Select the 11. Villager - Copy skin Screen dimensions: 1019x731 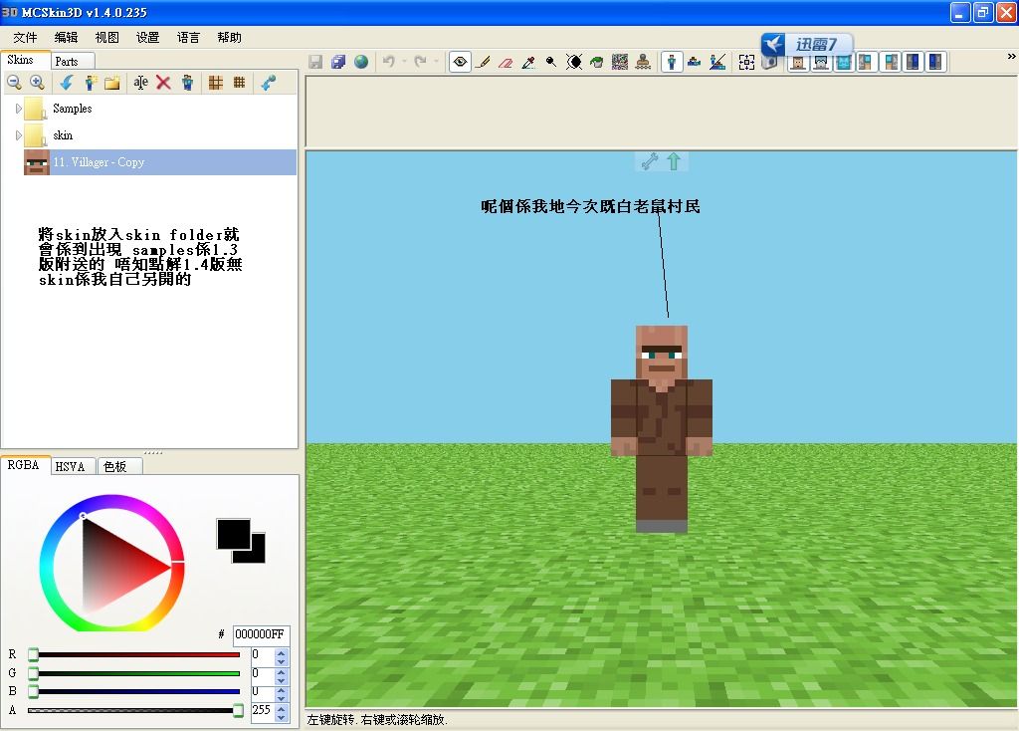tap(99, 162)
